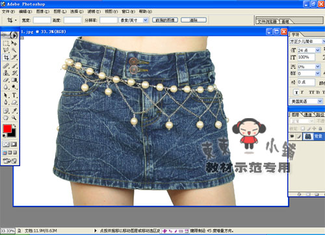Pick the Zoom magnifier tool
The width and height of the screenshot is (325, 235).
(x=14, y=118)
